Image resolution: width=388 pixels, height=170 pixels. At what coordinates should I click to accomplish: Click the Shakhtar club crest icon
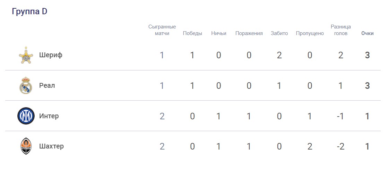(26, 146)
